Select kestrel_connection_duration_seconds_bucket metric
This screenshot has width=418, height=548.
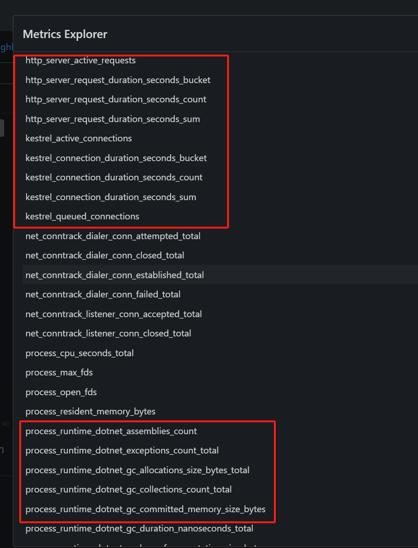point(116,158)
